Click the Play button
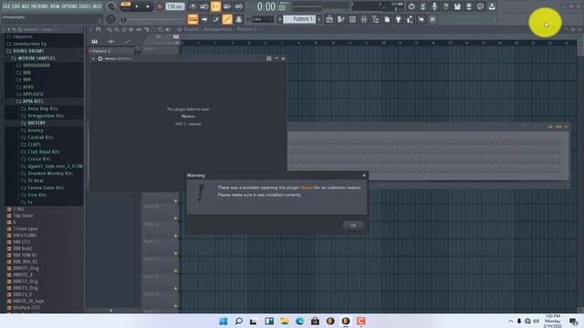584x328 pixels. 137,6
